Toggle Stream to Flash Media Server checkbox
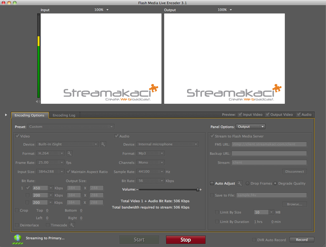The image size is (326, 247). click(212, 136)
